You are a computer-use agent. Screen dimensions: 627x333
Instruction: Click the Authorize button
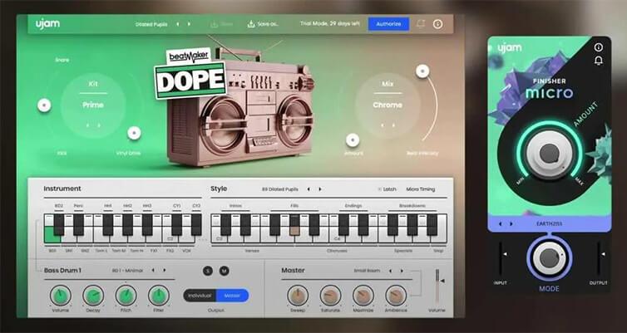click(x=388, y=24)
